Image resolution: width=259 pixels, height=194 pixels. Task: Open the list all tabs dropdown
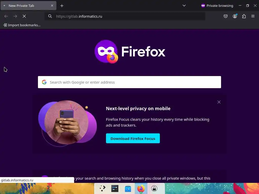pos(184,6)
